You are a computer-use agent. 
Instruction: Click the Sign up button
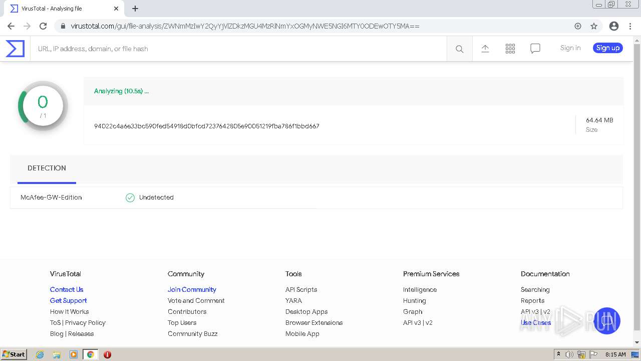pyautogui.click(x=608, y=48)
